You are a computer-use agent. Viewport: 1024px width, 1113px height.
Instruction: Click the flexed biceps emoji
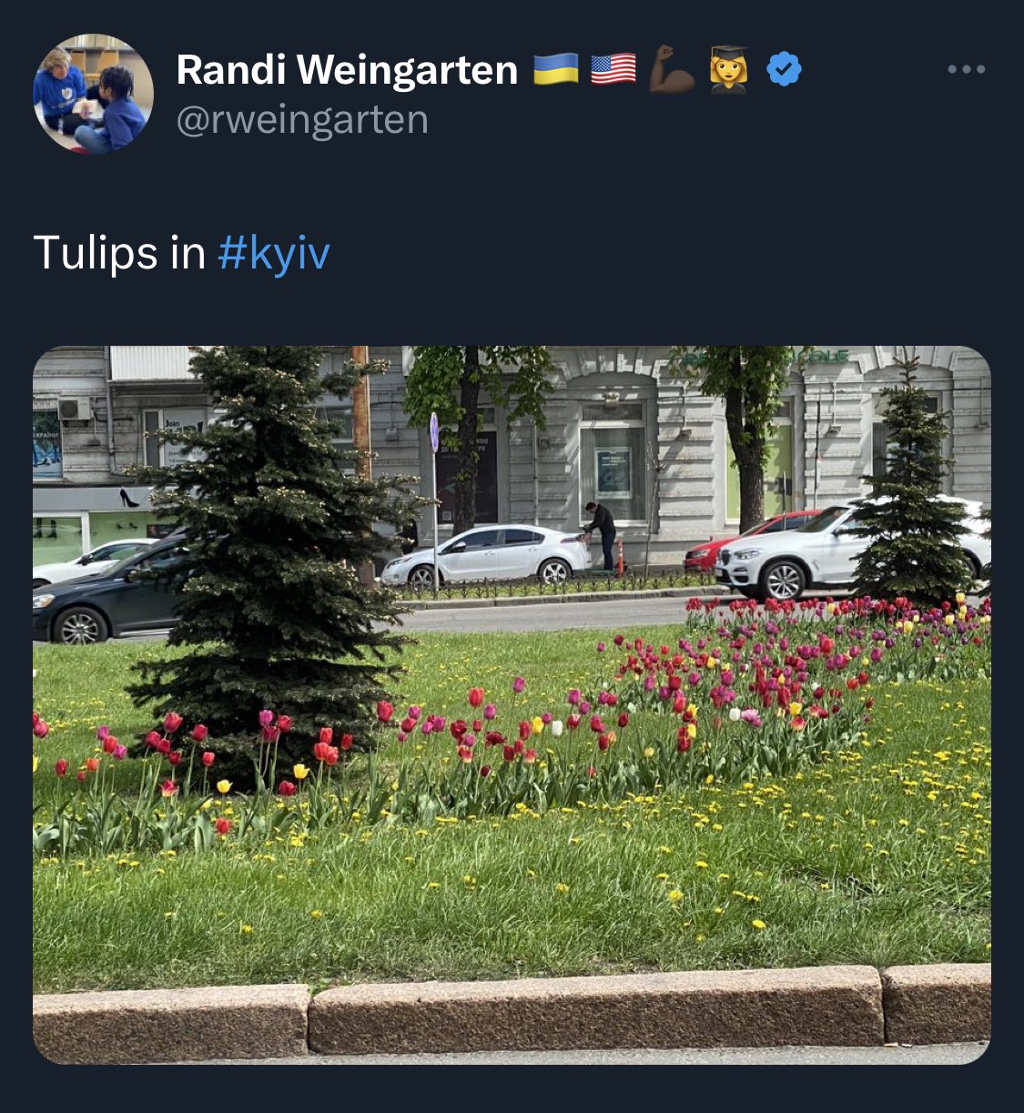[672, 70]
